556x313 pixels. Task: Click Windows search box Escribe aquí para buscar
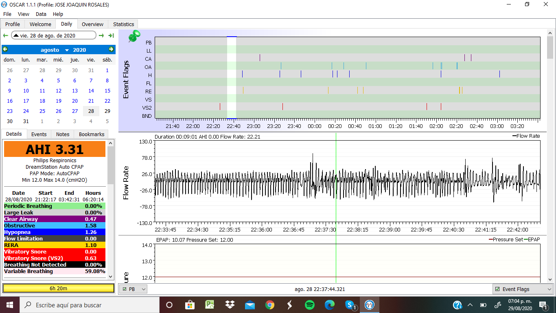(89, 305)
